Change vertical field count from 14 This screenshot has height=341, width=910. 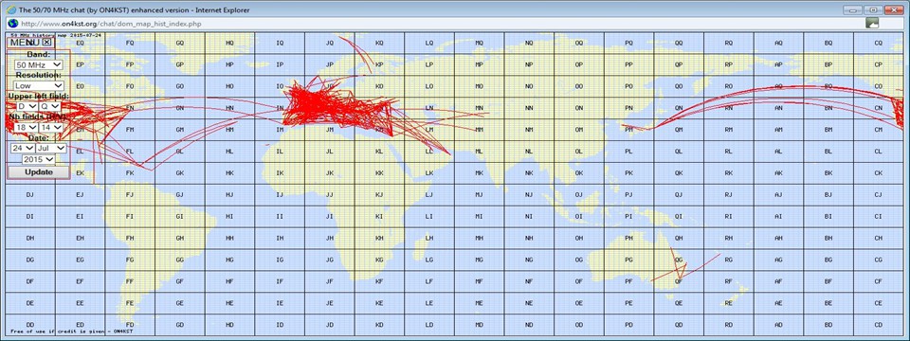tap(51, 127)
